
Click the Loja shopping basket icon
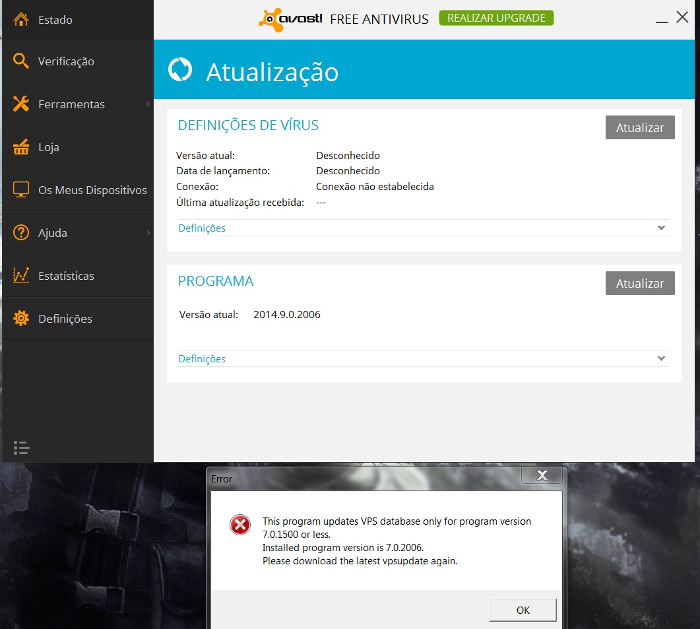pos(21,147)
